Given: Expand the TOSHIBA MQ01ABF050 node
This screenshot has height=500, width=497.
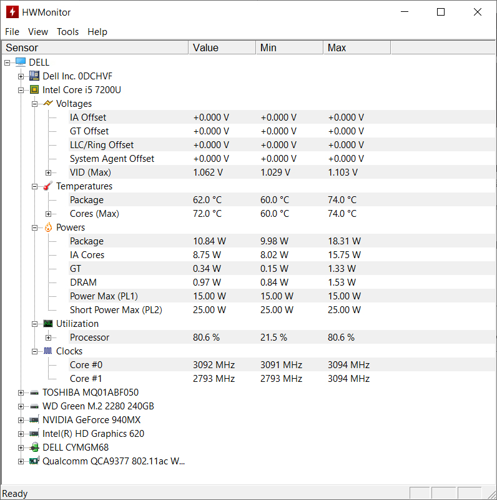Looking at the screenshot, I should coord(21,393).
